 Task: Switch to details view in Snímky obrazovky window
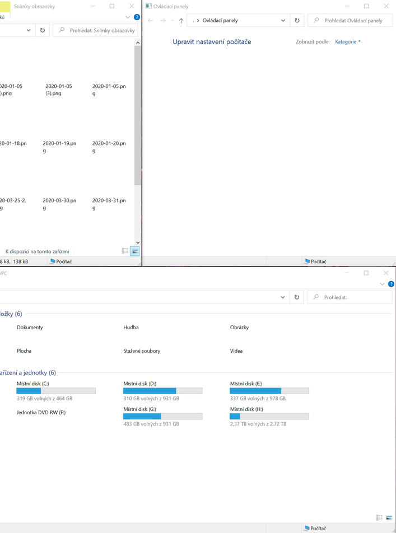coord(125,251)
